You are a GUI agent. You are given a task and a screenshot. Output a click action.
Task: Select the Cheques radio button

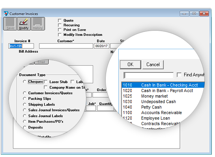[24, 81]
